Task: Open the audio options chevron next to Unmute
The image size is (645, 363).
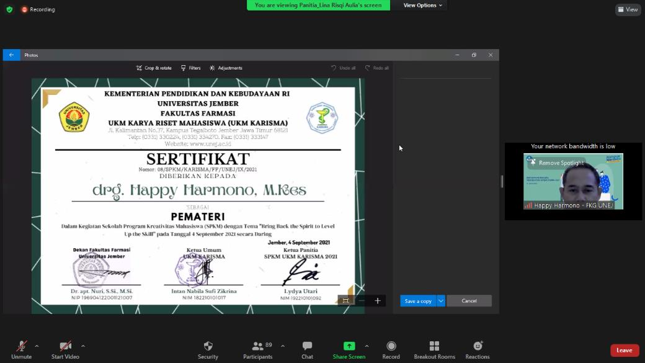Action: [37, 346]
